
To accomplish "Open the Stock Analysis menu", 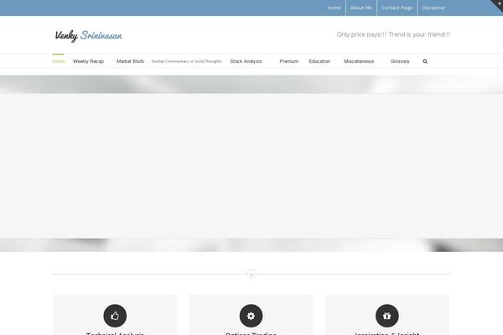I will (246, 61).
